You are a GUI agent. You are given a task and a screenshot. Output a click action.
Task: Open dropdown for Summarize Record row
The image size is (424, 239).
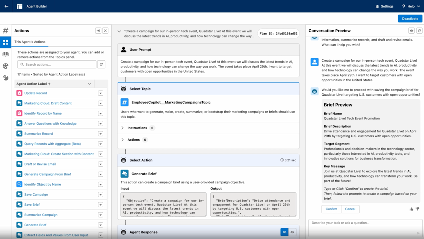pyautogui.click(x=101, y=134)
